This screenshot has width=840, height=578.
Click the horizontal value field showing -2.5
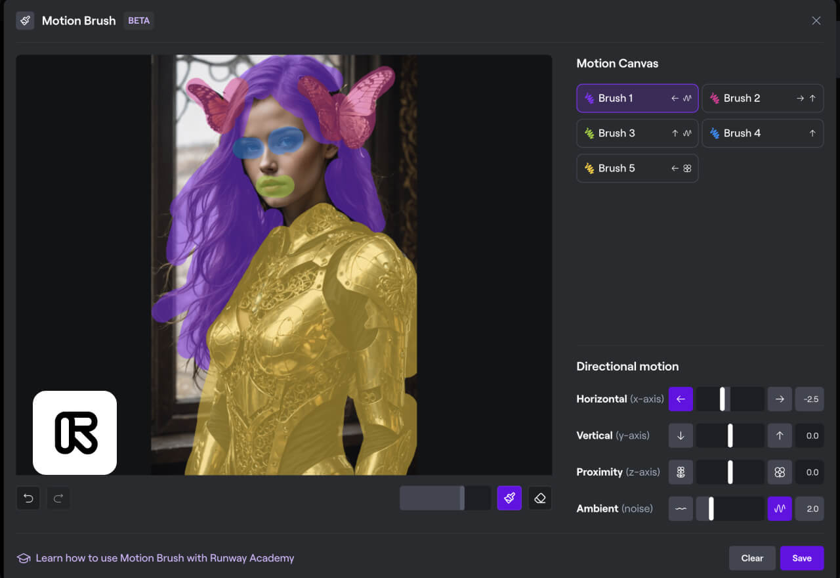[x=810, y=399]
